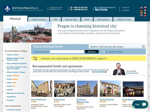Switch language with the Czech flag
The image size is (150, 112).
pos(145,8)
